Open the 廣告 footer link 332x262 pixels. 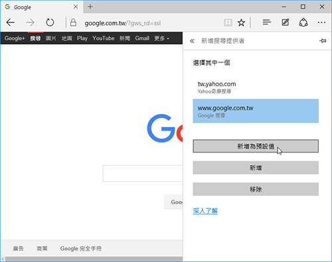[x=18, y=249]
